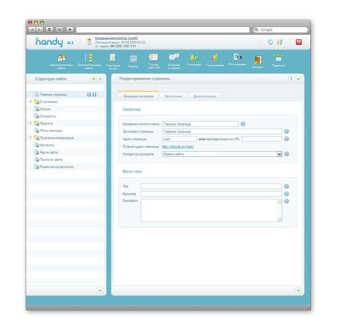Select Услуги in site tree
The image size is (341, 333).
click(x=45, y=109)
